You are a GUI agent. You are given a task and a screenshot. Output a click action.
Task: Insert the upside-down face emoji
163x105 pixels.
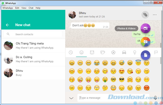[88, 71]
